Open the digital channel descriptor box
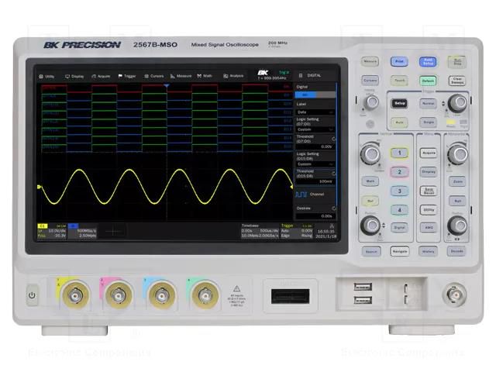 coord(82,231)
